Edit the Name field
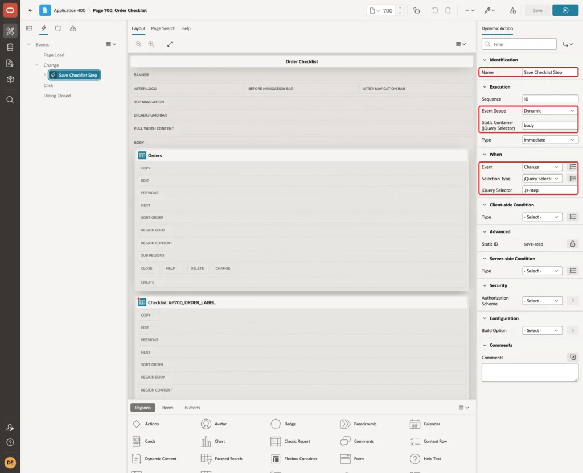583x473 pixels. click(x=549, y=72)
